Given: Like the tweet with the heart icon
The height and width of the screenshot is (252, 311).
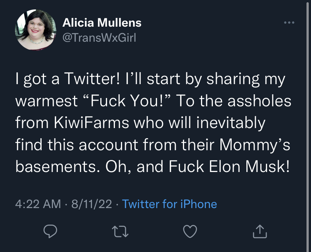Looking at the screenshot, I should tap(190, 231).
